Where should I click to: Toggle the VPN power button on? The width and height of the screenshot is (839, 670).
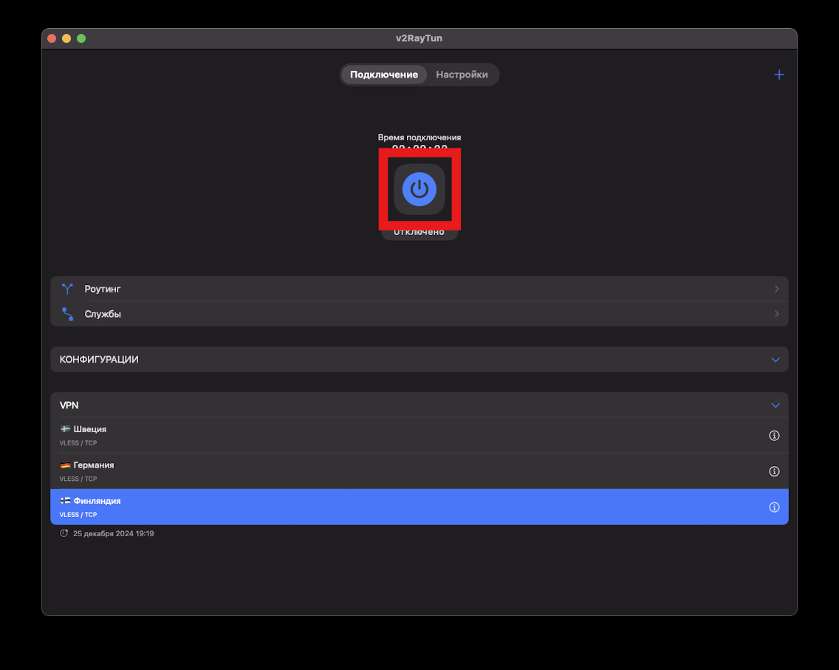click(419, 189)
